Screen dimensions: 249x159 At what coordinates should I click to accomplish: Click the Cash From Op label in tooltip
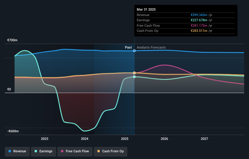pyautogui.click(x=147, y=31)
